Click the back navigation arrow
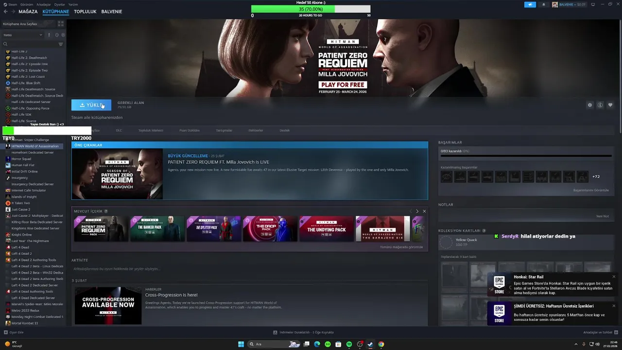 (6, 12)
